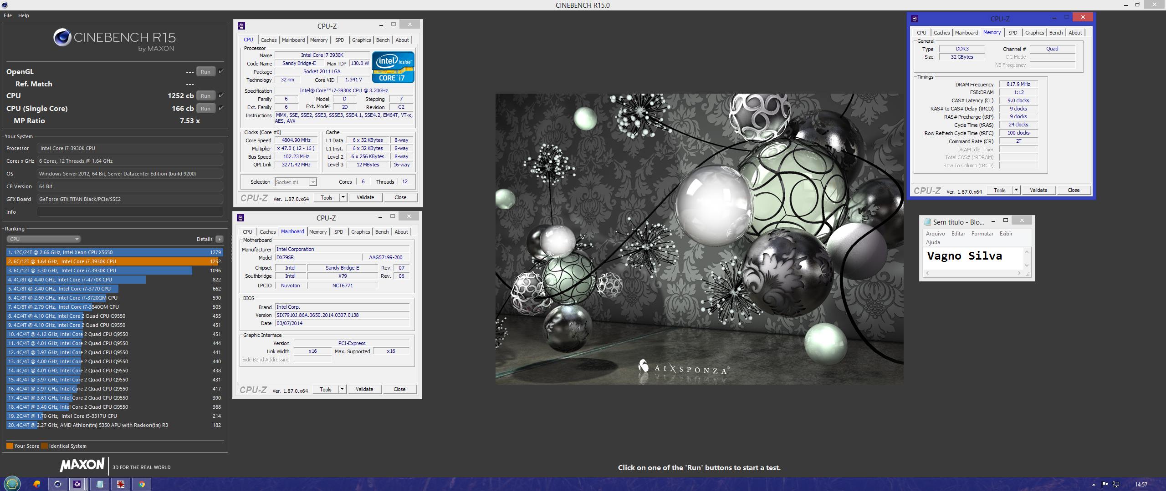Switch to Caches tab in top CPU-Z window
1166x491 pixels.
pyautogui.click(x=269, y=40)
